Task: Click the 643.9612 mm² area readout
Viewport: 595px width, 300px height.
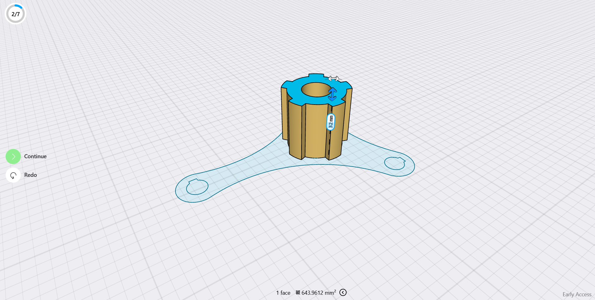Action: pyautogui.click(x=319, y=293)
